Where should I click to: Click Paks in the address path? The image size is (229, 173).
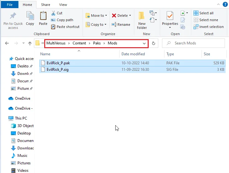pyautogui.click(x=97, y=43)
